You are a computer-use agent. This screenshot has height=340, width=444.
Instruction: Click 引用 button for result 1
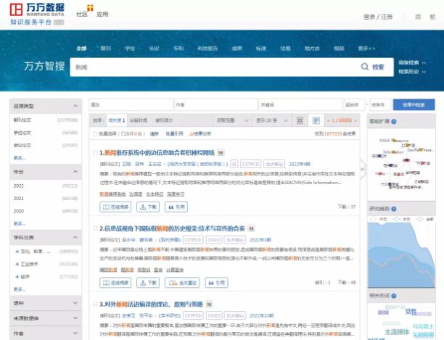(176, 207)
